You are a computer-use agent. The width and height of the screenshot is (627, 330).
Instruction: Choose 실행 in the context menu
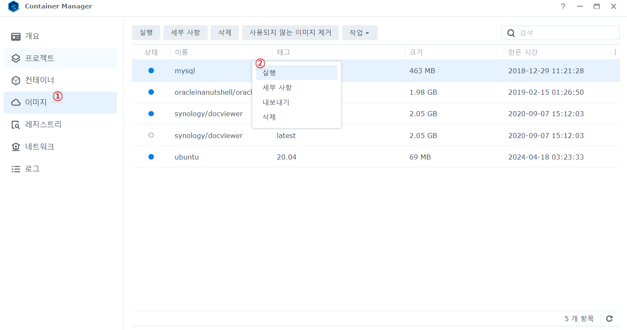click(x=296, y=72)
